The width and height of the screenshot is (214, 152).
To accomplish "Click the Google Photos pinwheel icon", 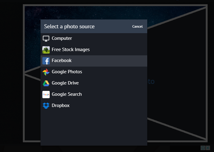I will coord(46,72).
